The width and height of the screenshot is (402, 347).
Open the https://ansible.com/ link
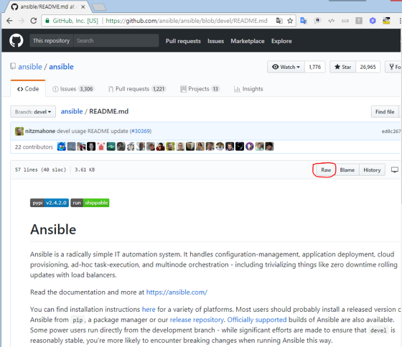coord(177,292)
